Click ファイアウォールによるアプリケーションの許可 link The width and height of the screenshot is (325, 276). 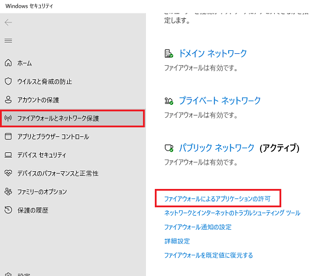pyautogui.click(x=217, y=199)
